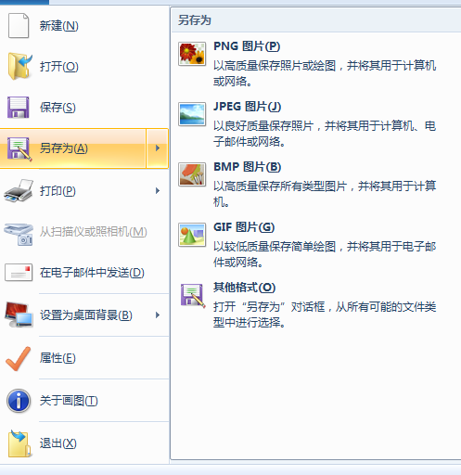The height and width of the screenshot is (475, 461).
Task: Choose 设置为桌面背景(B) menu item
Action: pyautogui.click(x=84, y=315)
